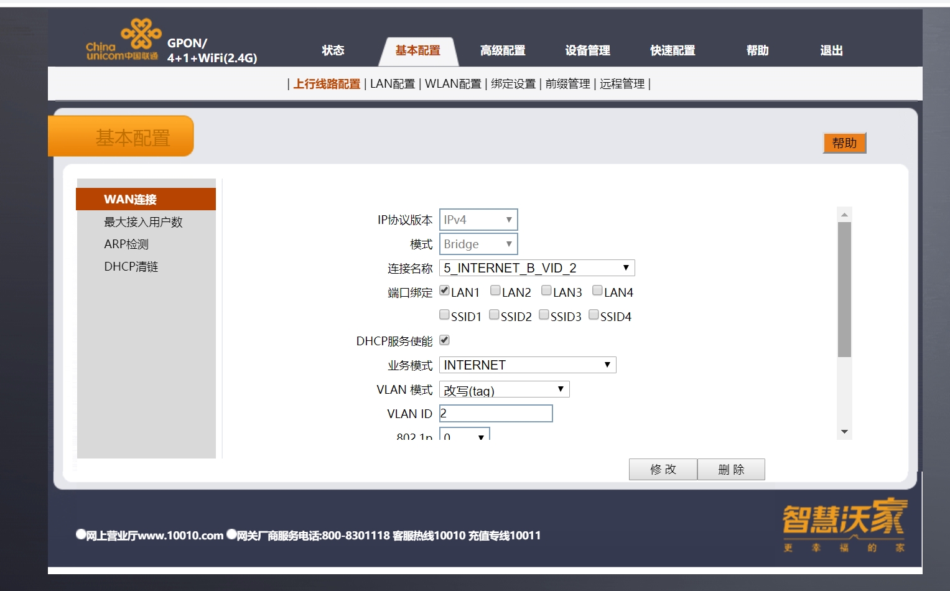Click the GPON/4+1+WiFi(2.4G) model text
The width and height of the screenshot is (950, 591).
coord(212,50)
